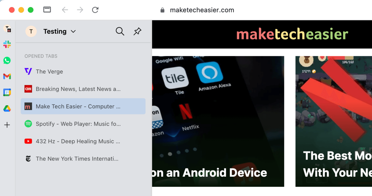372x196 pixels.
Task: Reload the current page
Action: [x=95, y=10]
